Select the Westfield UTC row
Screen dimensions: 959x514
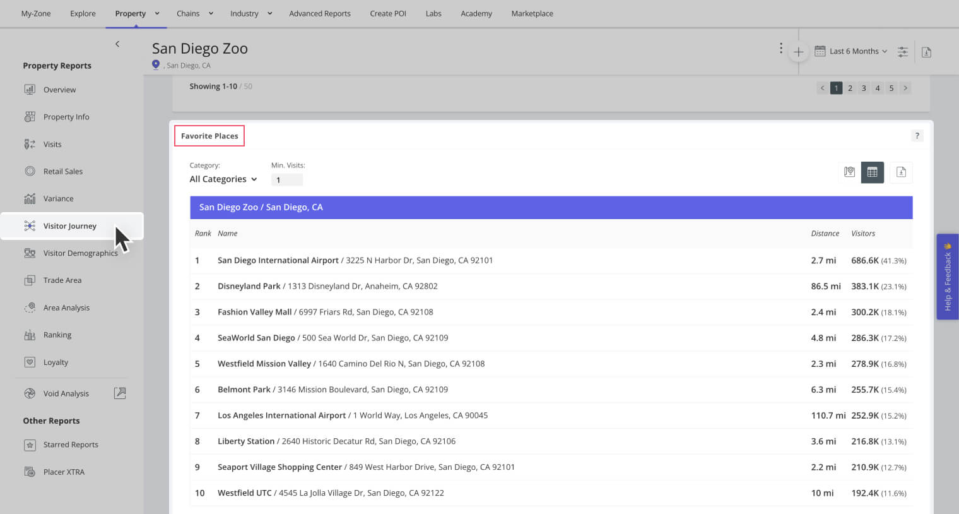pos(551,493)
